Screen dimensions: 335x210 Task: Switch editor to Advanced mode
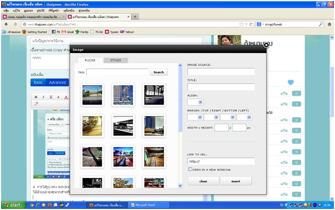point(57,82)
